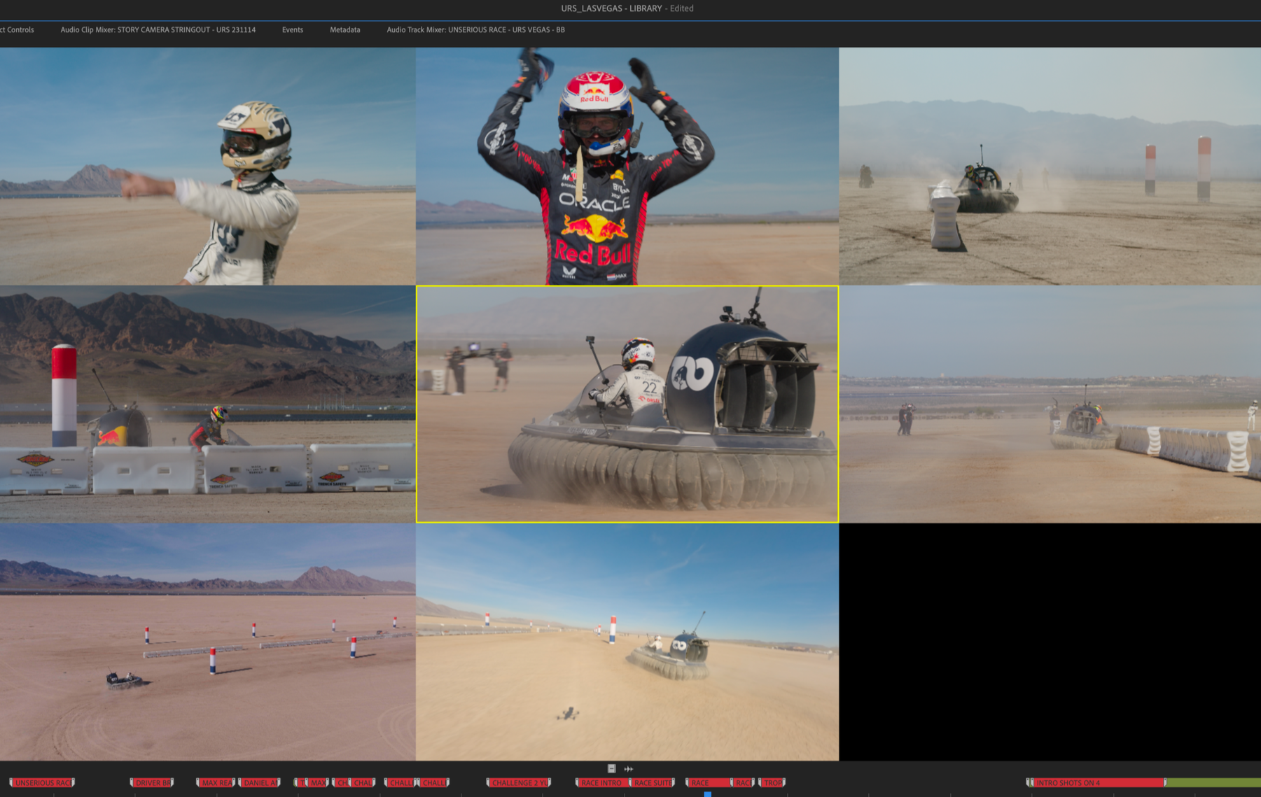Open the Metadata panel tab
This screenshot has width=1261, height=797.
coord(344,29)
